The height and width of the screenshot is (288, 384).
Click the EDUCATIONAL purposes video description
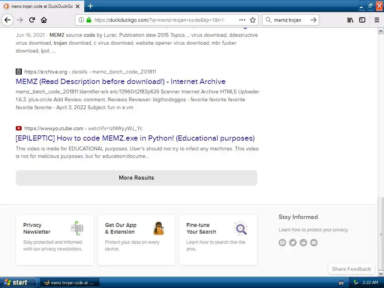point(137,152)
